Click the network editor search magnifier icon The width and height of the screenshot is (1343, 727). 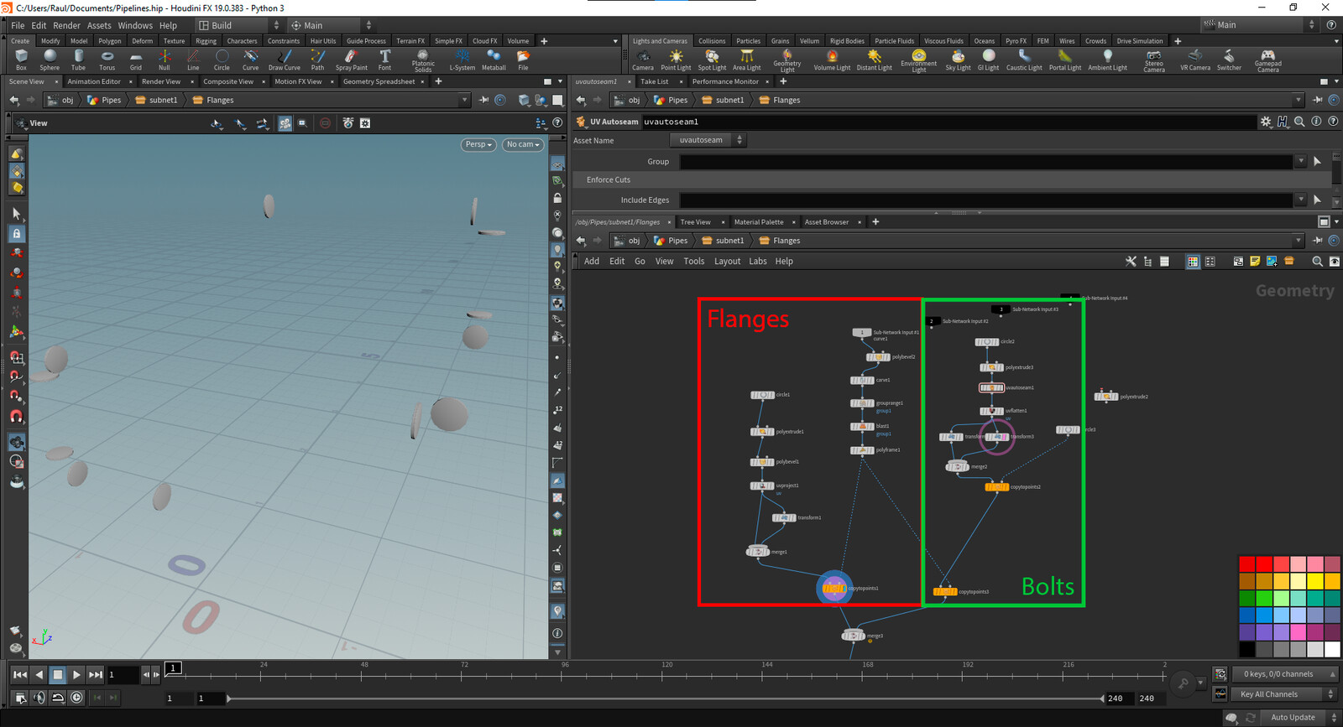[1317, 262]
